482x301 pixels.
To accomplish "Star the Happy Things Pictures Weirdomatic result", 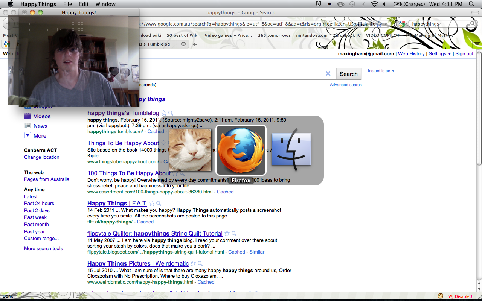I will [x=193, y=264].
